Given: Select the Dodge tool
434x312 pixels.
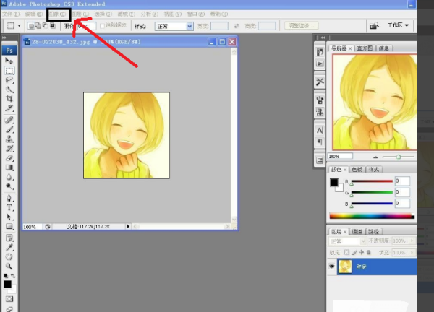Looking at the screenshot, I should 9,186.
